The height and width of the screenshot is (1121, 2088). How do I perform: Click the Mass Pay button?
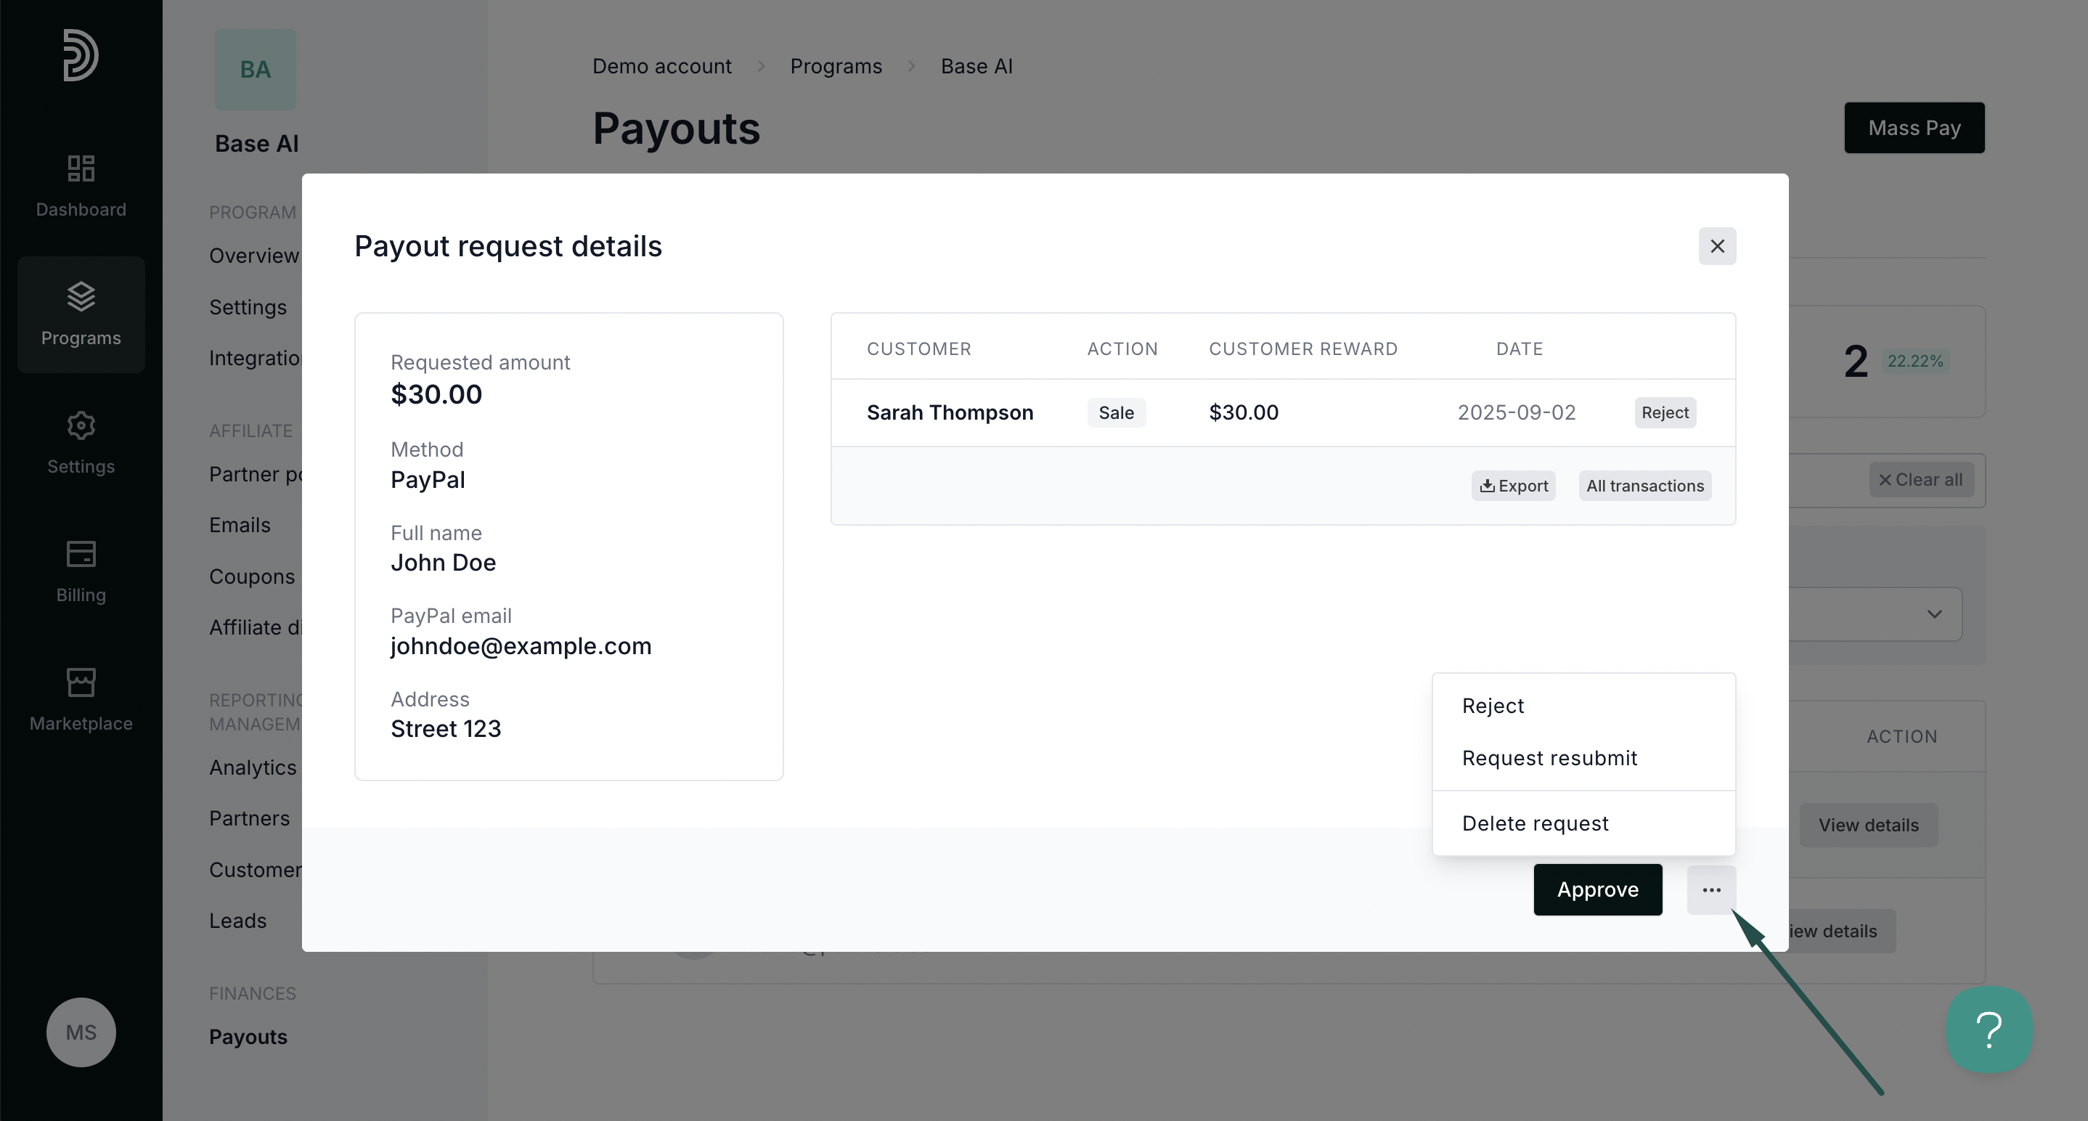(1914, 127)
